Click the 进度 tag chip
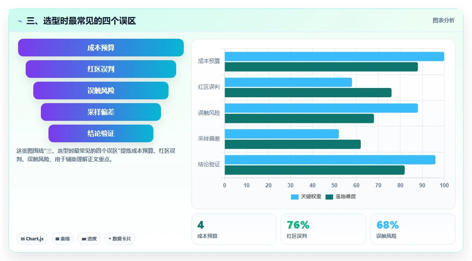 (89, 239)
